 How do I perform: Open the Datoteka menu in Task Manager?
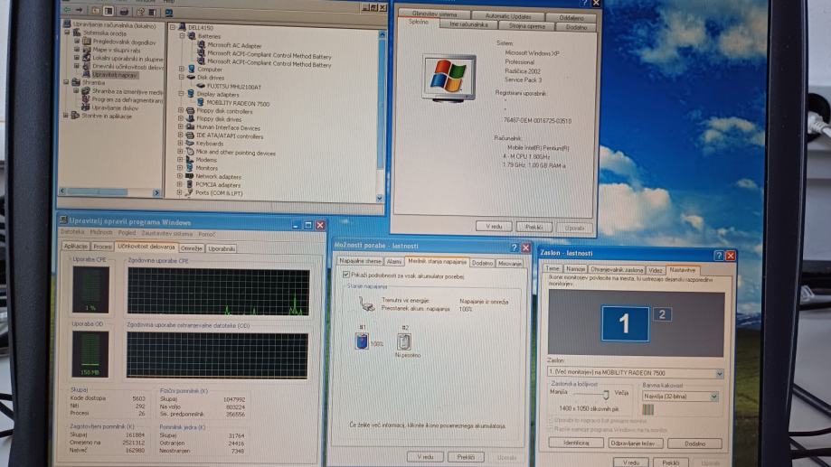point(72,232)
